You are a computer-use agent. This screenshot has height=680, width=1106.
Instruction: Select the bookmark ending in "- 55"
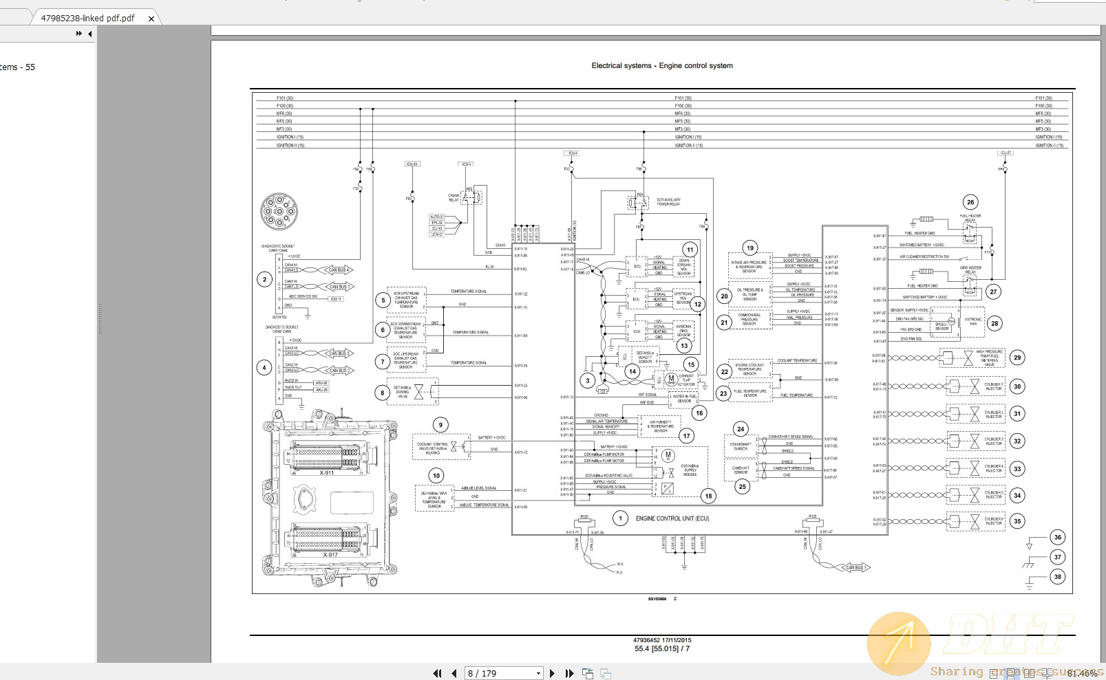[x=17, y=67]
